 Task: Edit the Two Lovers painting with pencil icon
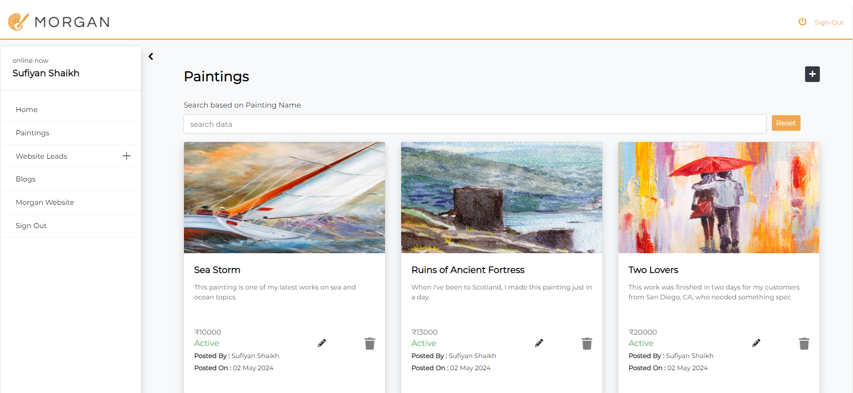(x=756, y=343)
